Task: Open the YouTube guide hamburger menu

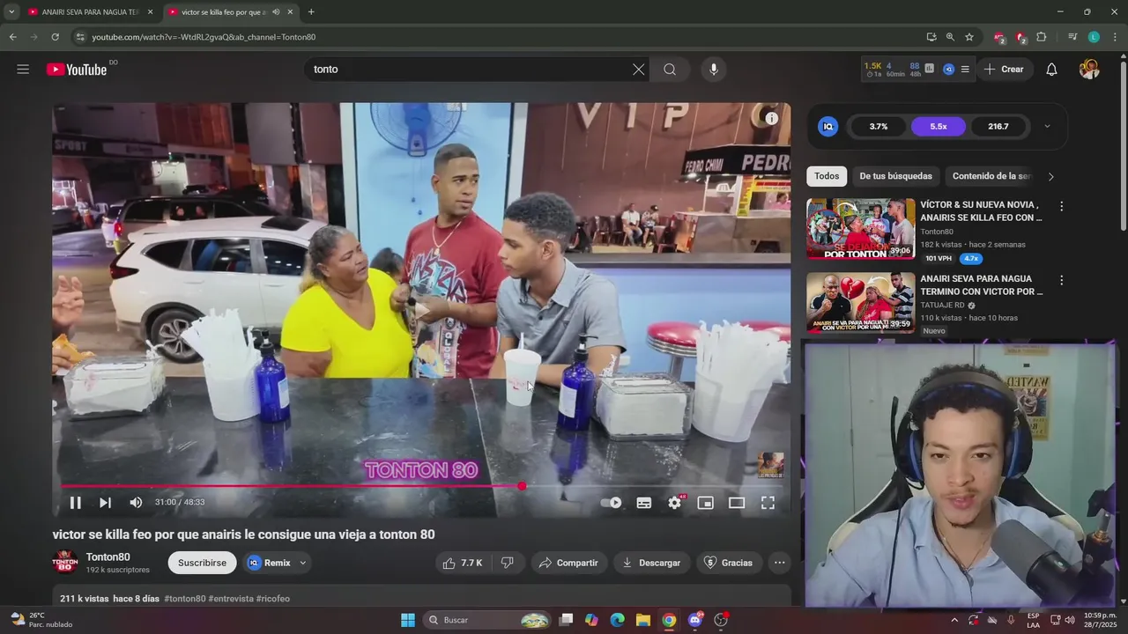Action: [23, 69]
